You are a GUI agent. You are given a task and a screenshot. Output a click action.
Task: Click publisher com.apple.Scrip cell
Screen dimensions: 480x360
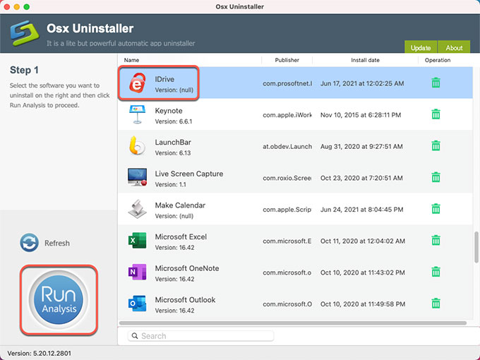click(287, 210)
